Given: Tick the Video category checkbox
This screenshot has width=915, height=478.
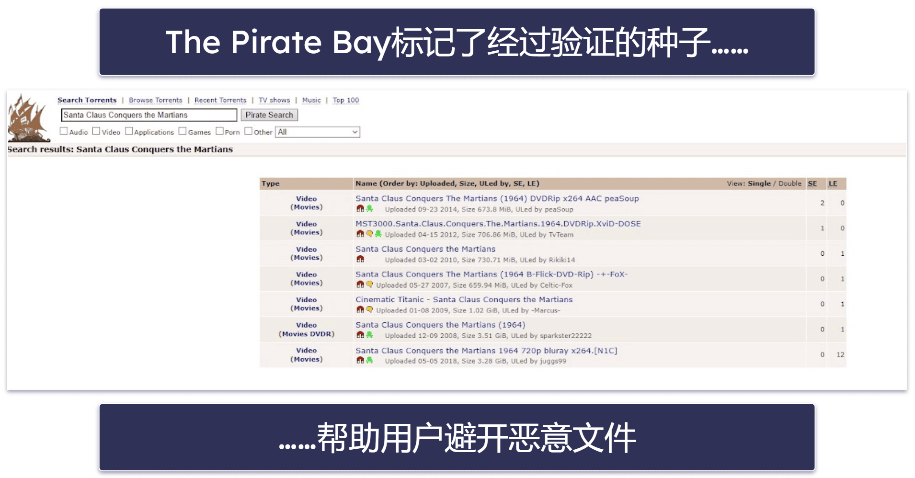Looking at the screenshot, I should 96,131.
